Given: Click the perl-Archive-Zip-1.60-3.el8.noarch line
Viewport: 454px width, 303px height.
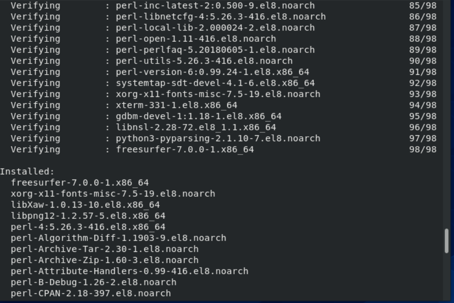Looking at the screenshot, I should (105, 260).
